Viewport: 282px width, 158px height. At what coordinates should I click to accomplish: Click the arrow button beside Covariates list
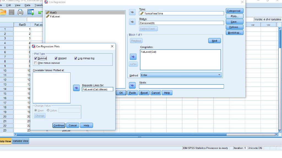[x=133, y=57]
